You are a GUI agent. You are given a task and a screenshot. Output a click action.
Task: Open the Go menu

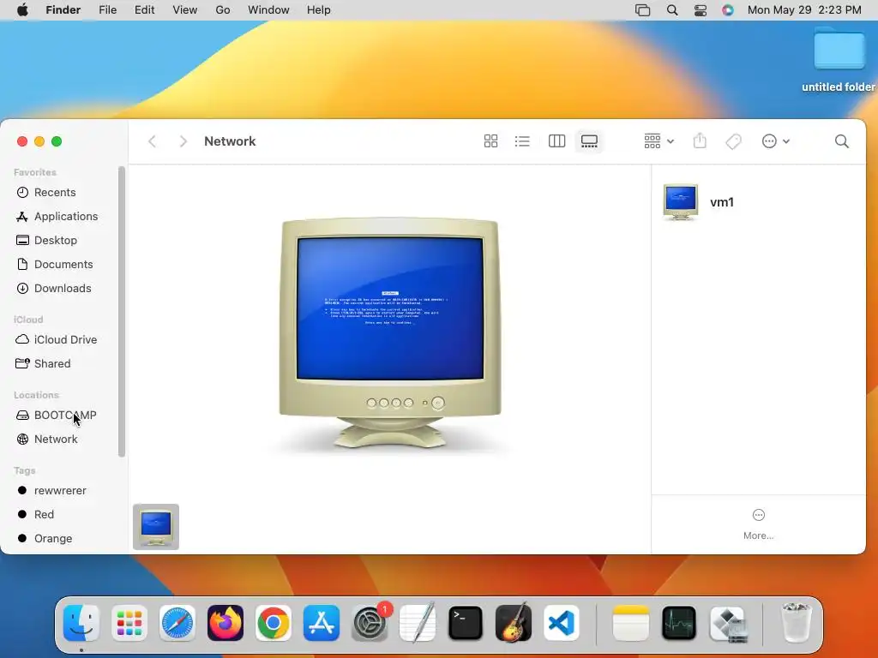pos(223,10)
